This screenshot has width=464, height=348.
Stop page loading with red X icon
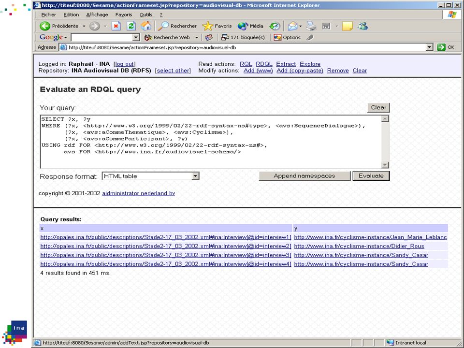coord(116,26)
